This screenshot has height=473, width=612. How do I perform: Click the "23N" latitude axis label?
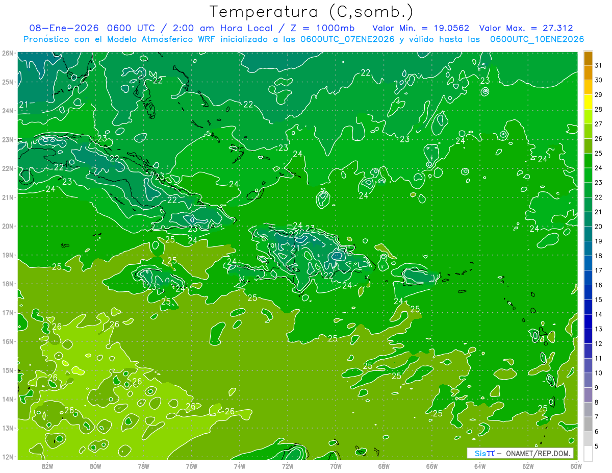pos(7,139)
